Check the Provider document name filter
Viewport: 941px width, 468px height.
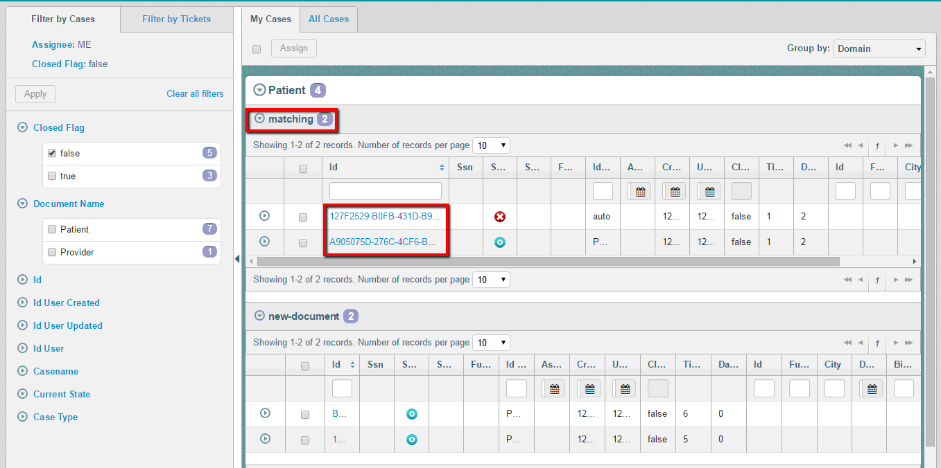(x=52, y=252)
